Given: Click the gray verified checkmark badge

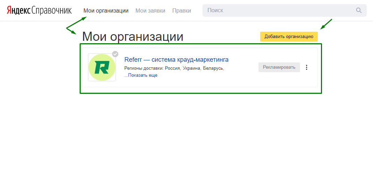Looking at the screenshot, I should tap(115, 54).
